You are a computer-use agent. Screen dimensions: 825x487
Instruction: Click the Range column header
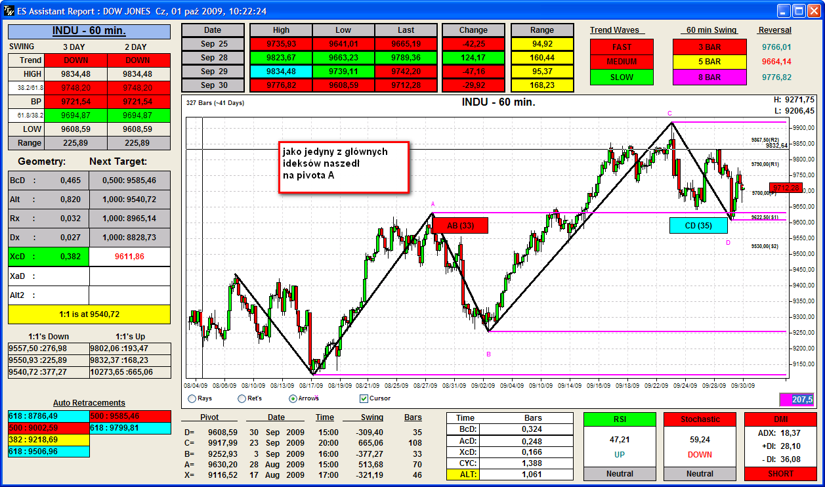pos(542,30)
